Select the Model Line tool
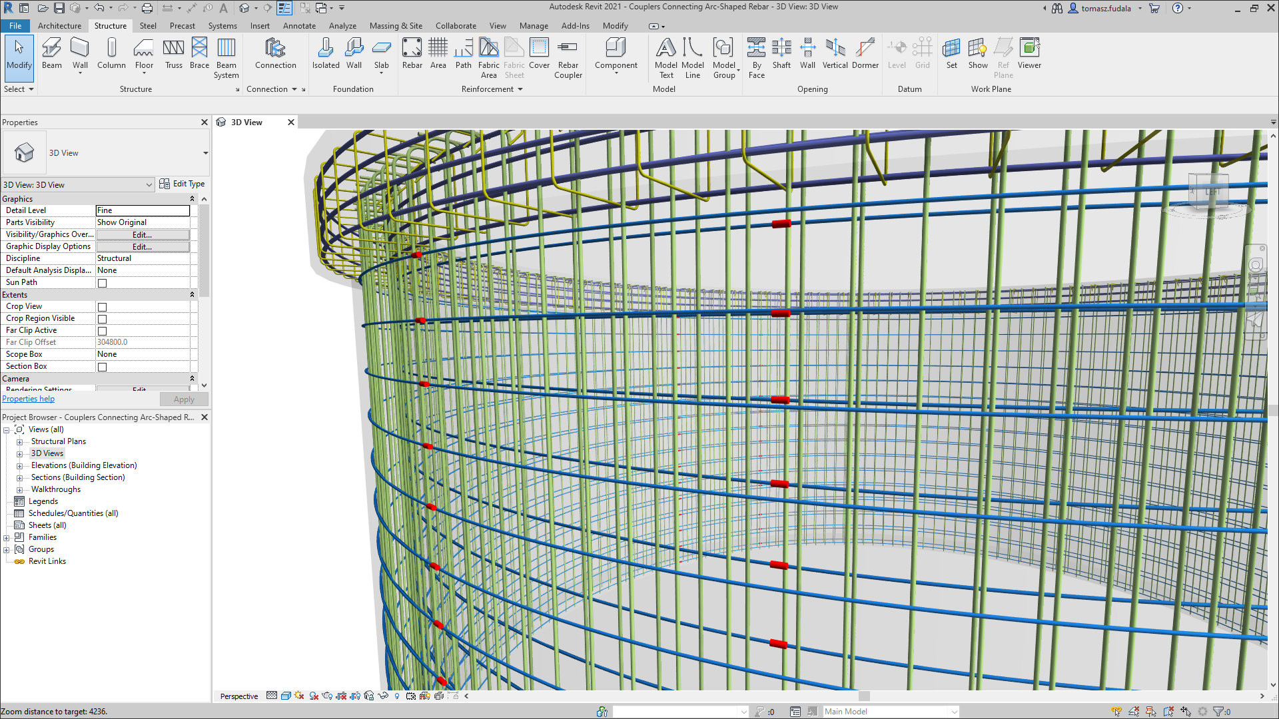The width and height of the screenshot is (1279, 719). 693,58
